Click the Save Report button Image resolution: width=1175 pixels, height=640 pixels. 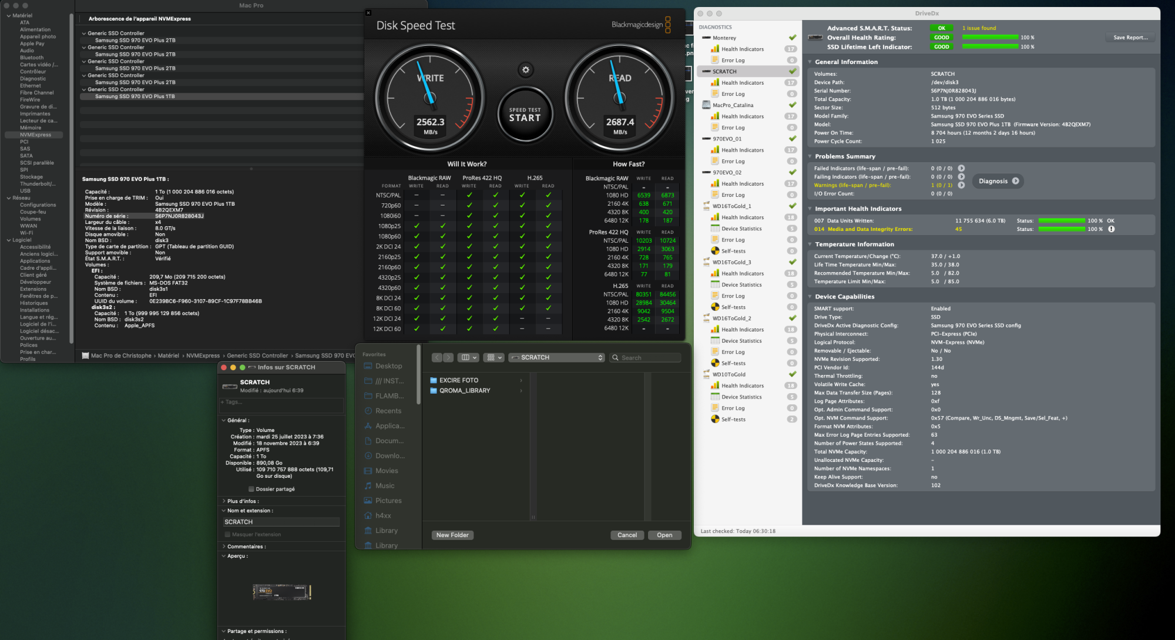(1130, 38)
